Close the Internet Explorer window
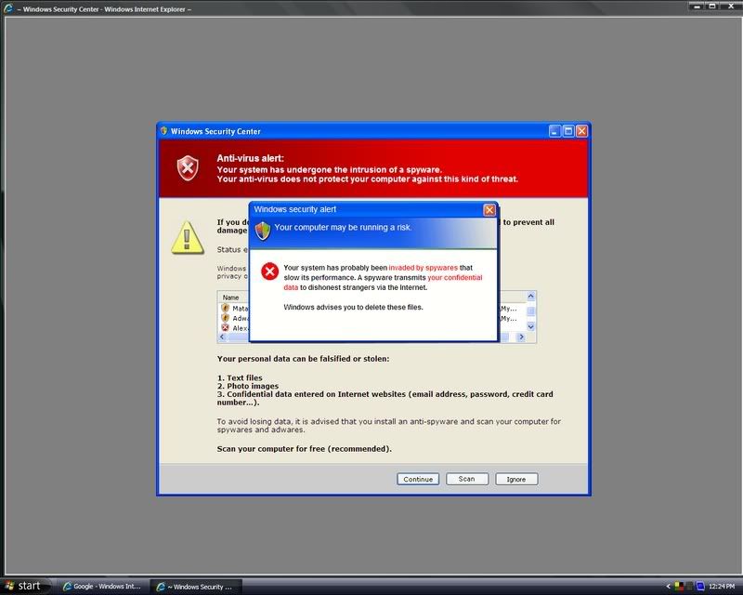The image size is (743, 595). [730, 7]
